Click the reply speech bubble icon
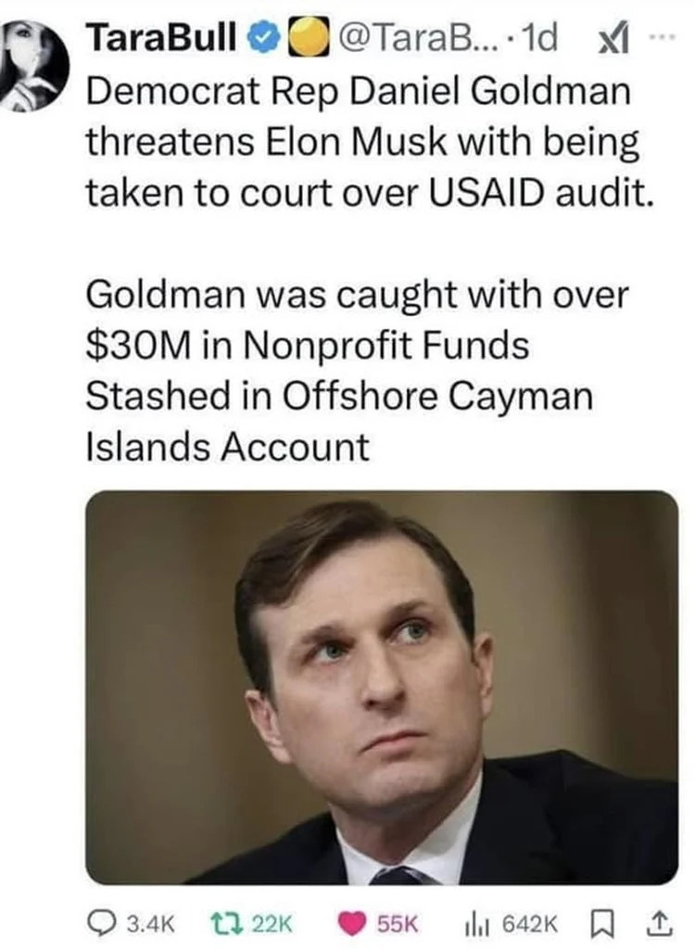The height and width of the screenshot is (949, 695). pos(97,922)
